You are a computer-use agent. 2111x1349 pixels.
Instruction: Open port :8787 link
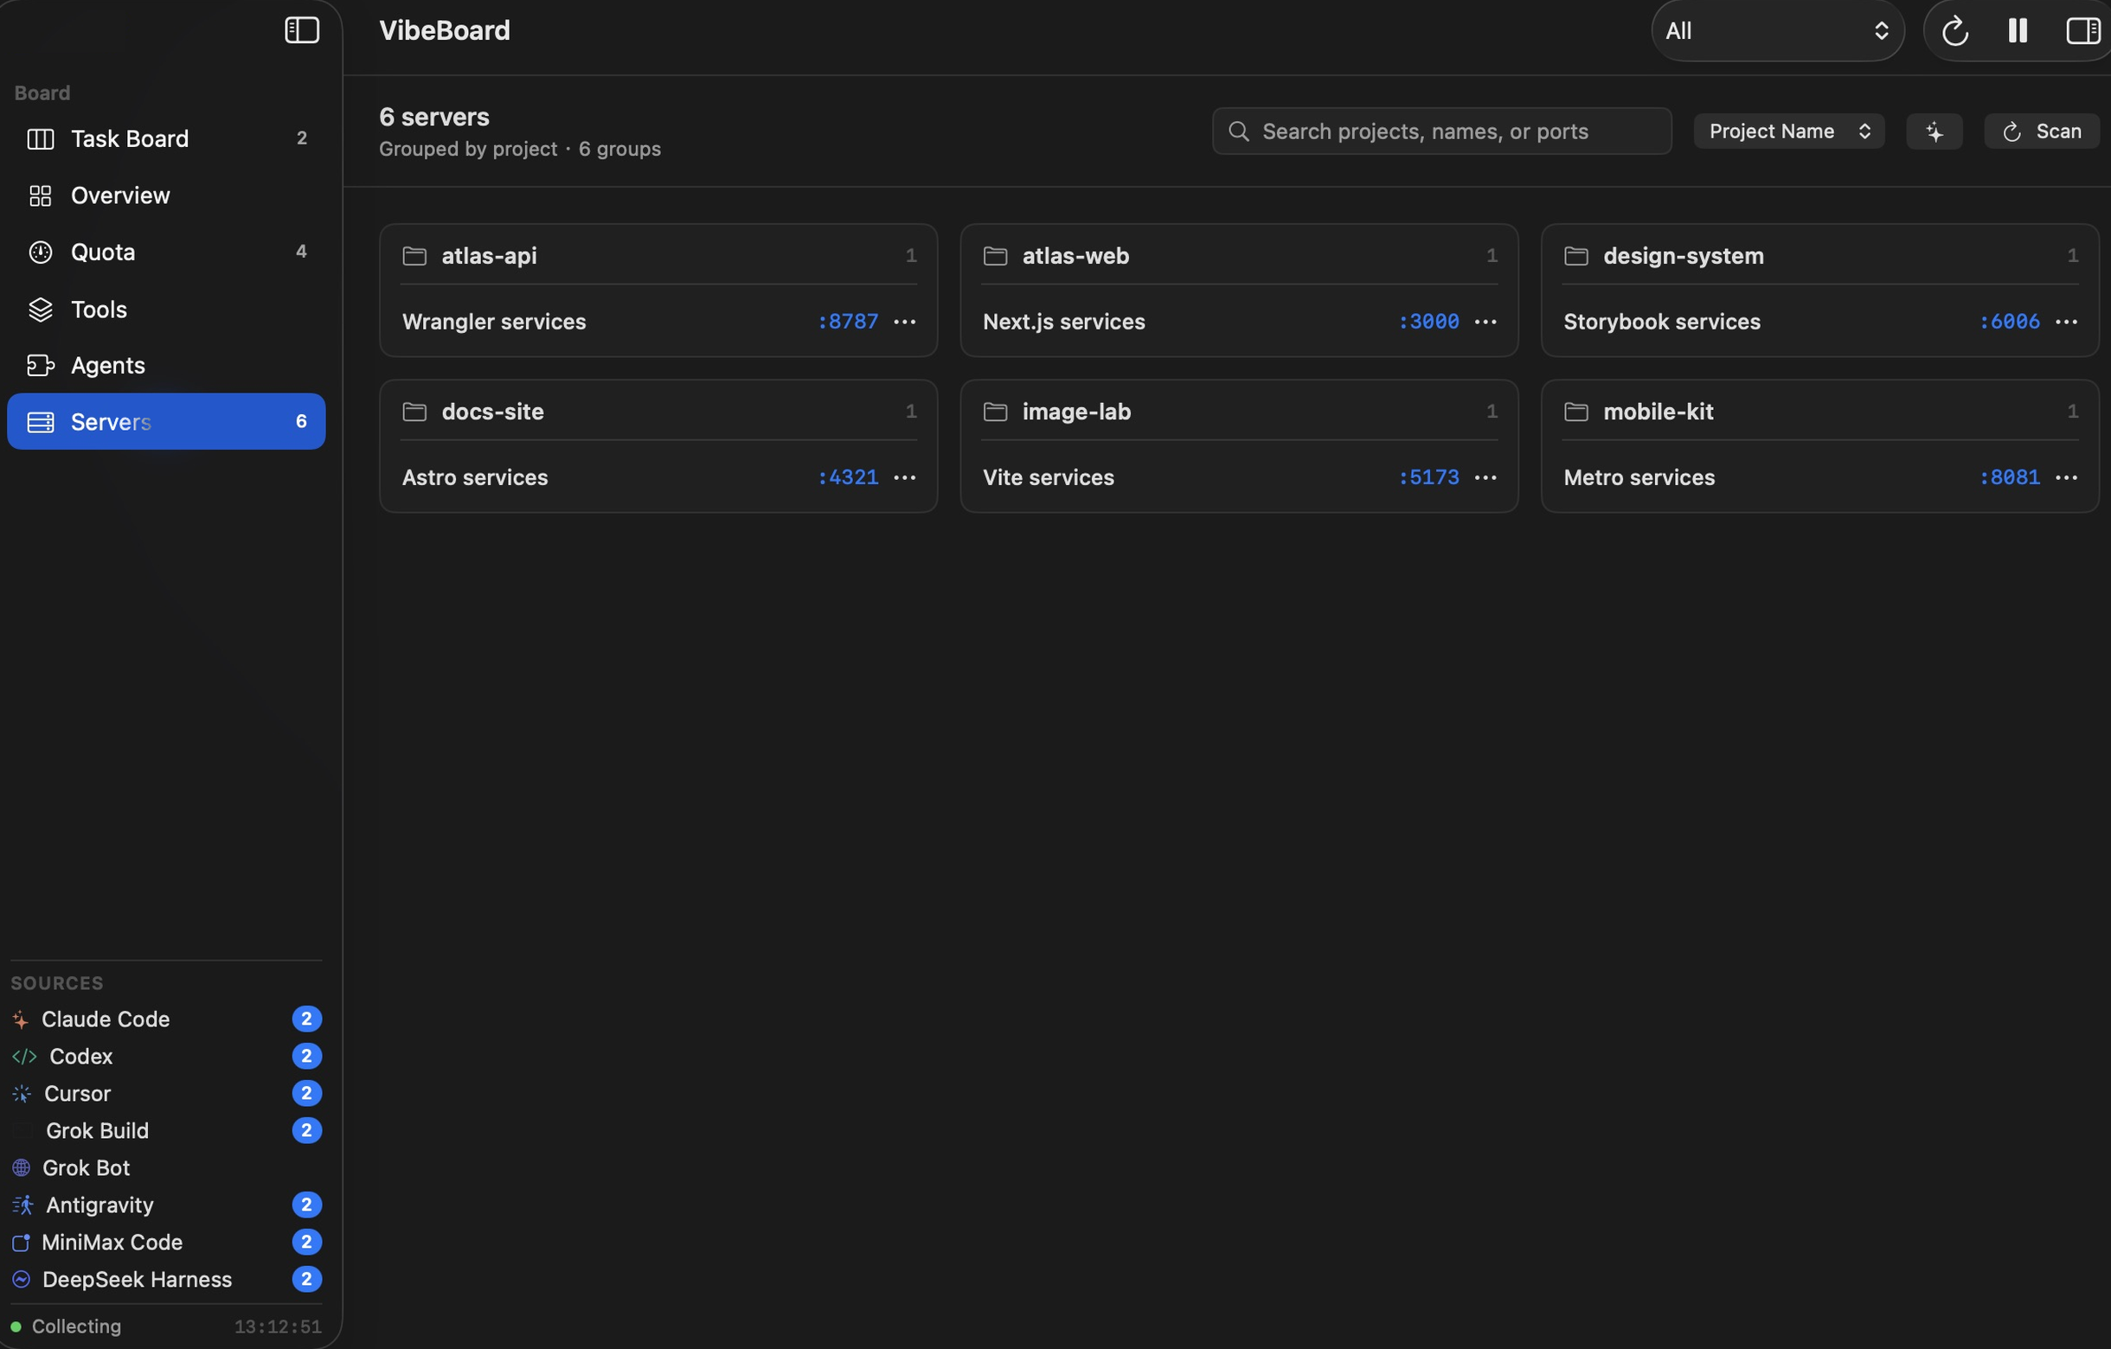(848, 322)
